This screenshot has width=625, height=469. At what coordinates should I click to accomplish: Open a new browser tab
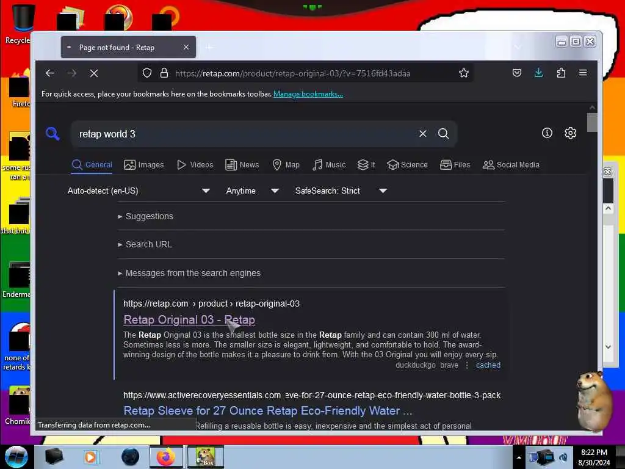209,47
